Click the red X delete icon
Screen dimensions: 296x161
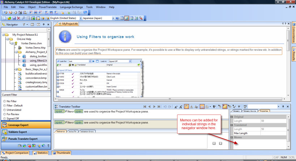18,18
